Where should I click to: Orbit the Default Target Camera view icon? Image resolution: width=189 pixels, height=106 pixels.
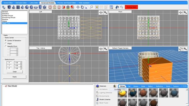pos(180,49)
